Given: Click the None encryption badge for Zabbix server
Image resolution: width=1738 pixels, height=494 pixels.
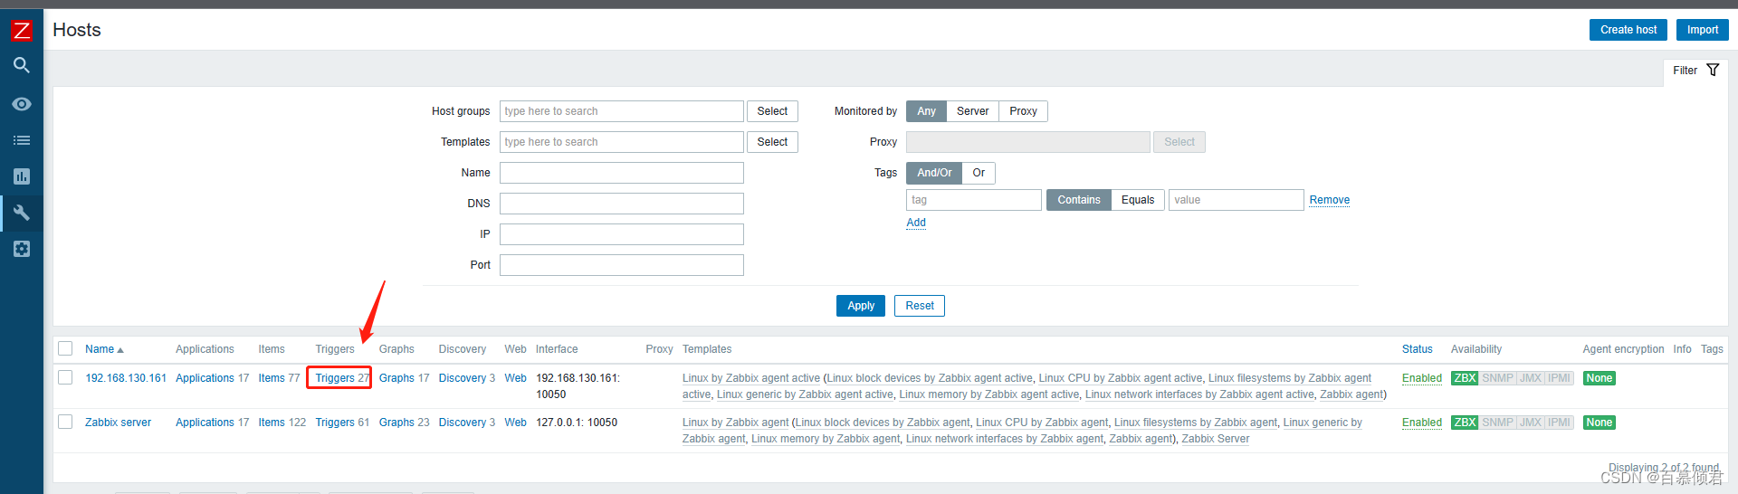Looking at the screenshot, I should (x=1600, y=423).
